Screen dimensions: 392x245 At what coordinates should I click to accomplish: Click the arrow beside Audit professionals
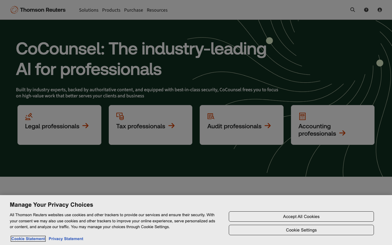(268, 126)
